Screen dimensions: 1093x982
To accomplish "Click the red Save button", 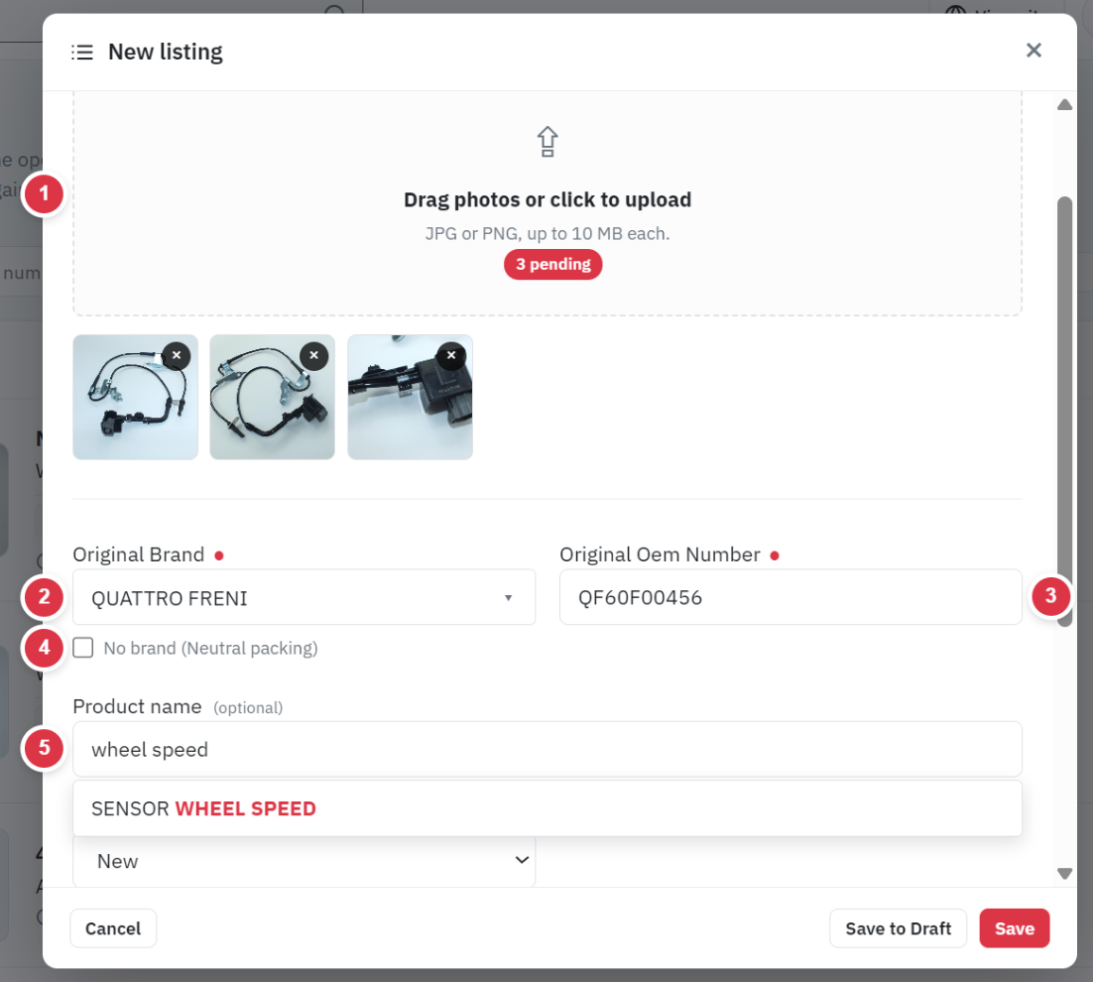I will [x=1015, y=928].
